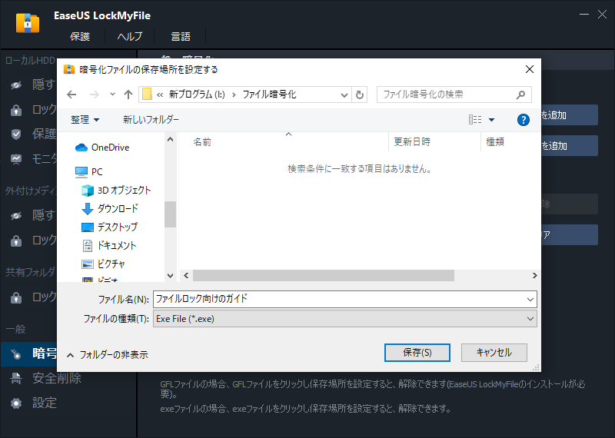The width and height of the screenshot is (615, 438).
Task: Change view layout icon
Action: point(475,120)
